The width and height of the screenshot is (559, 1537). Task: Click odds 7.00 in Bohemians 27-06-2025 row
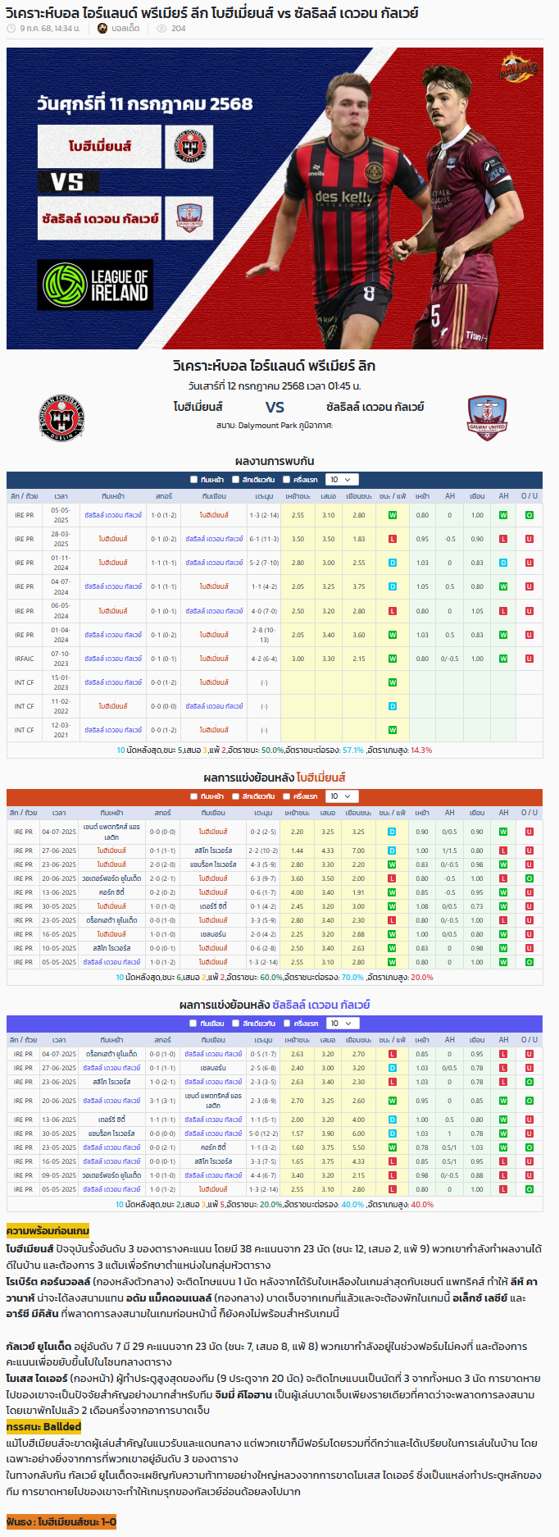[359, 851]
